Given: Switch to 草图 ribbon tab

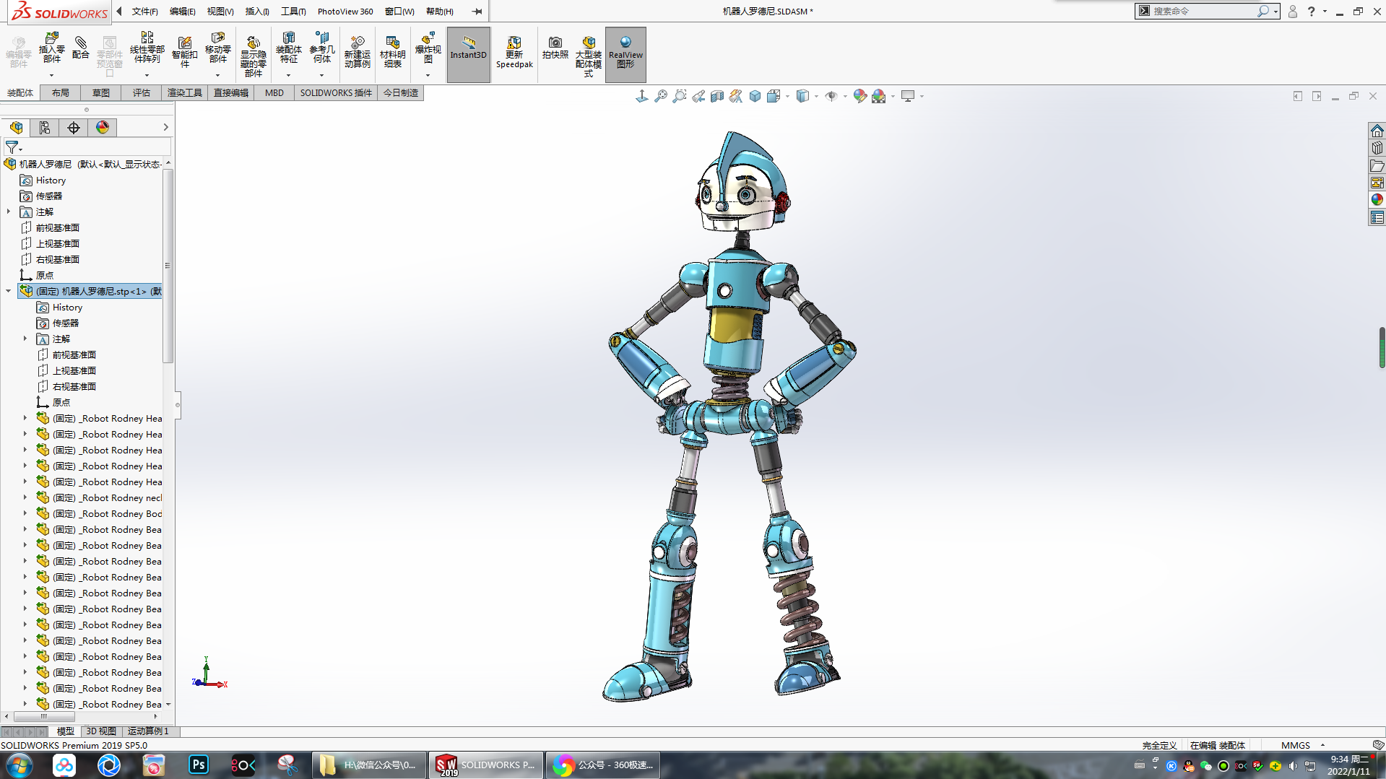Looking at the screenshot, I should pos(101,92).
